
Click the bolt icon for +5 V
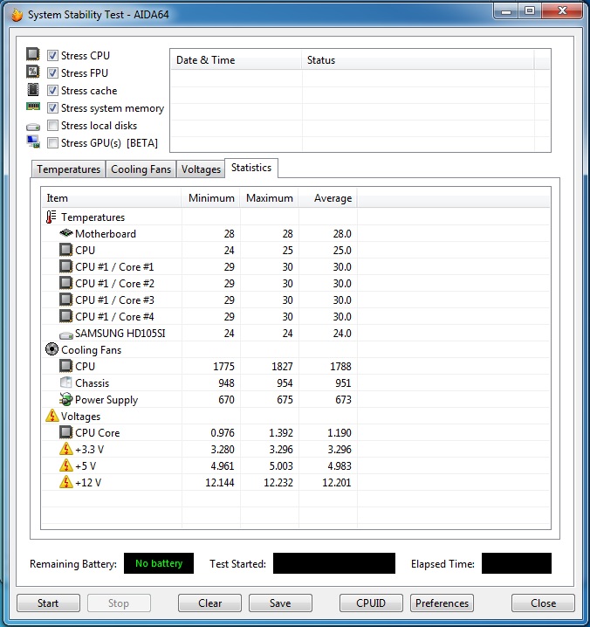pos(66,465)
